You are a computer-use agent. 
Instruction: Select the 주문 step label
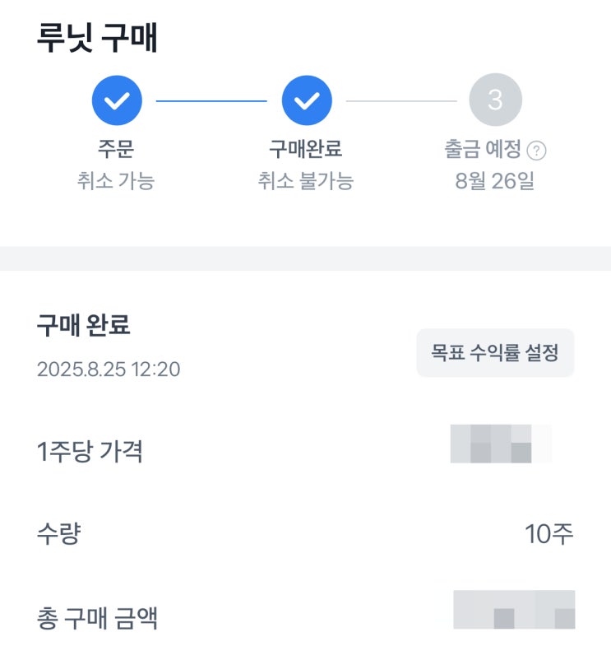[116, 149]
